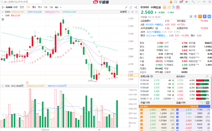Set price alert with bell icon
Image resolution: width=212 pixels, height=131 pixels.
tap(191, 17)
